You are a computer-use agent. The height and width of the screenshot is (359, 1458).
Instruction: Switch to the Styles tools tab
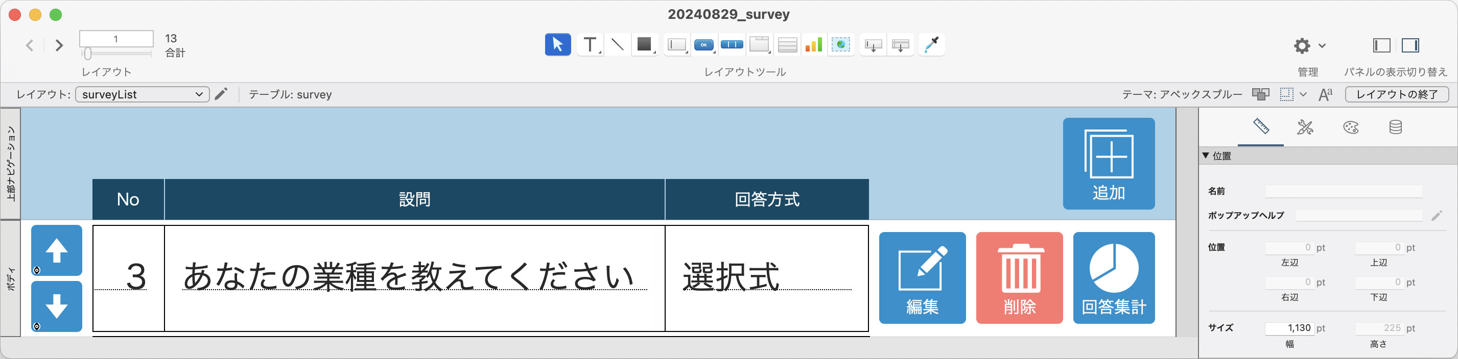pyautogui.click(x=1305, y=127)
